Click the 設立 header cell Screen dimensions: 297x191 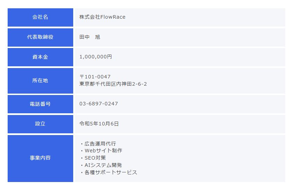[40, 124]
